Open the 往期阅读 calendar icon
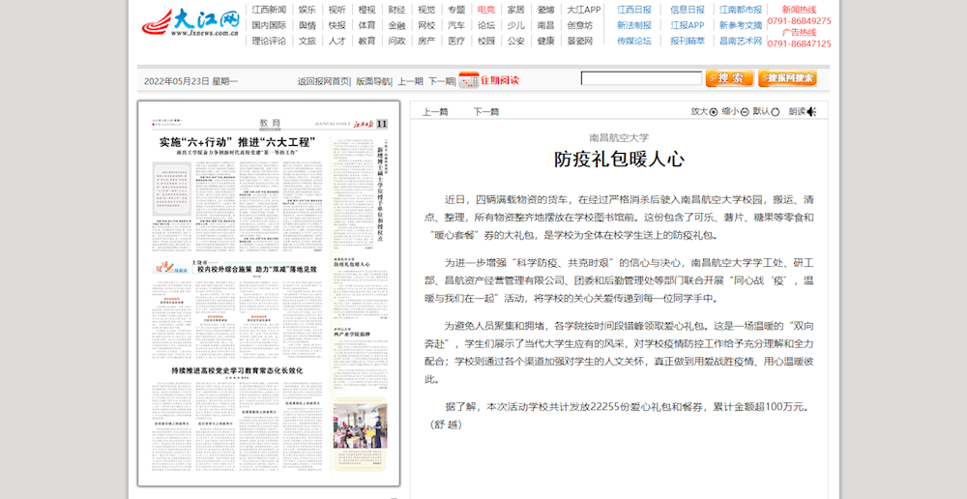967x499 pixels. [x=468, y=80]
